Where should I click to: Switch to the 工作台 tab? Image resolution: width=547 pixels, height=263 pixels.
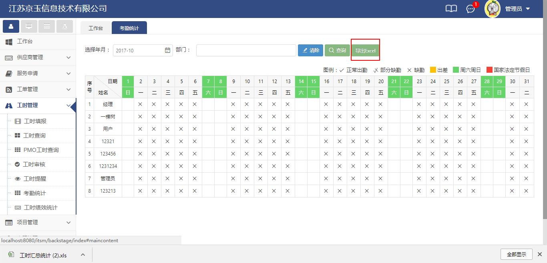click(x=96, y=28)
